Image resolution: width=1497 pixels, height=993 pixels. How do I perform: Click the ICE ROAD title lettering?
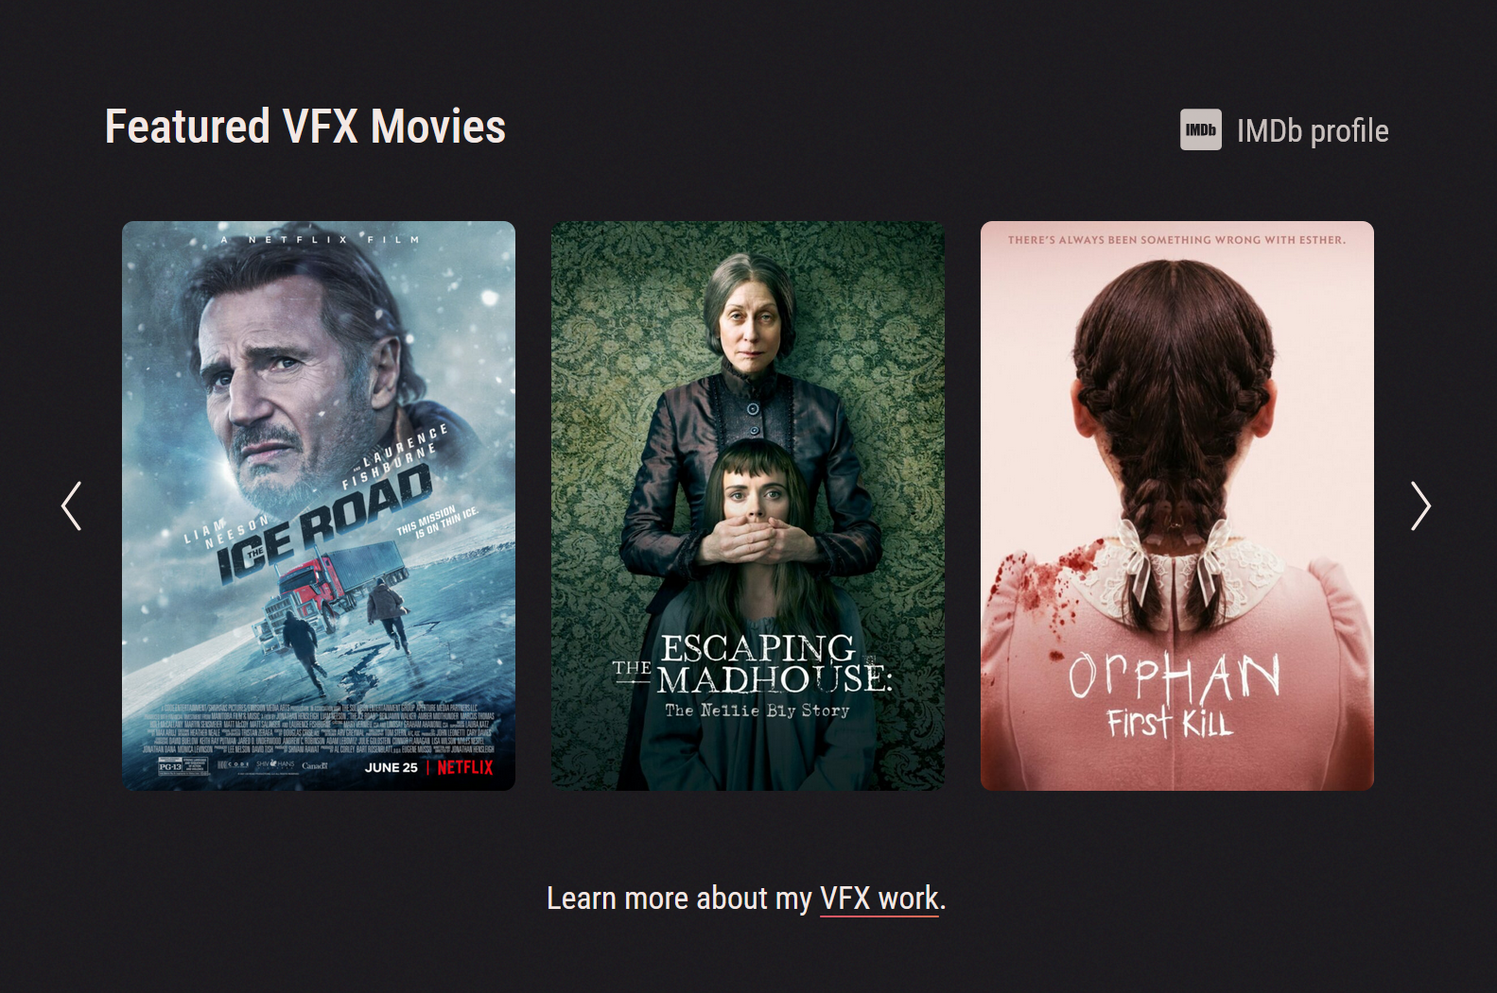pos(324,524)
